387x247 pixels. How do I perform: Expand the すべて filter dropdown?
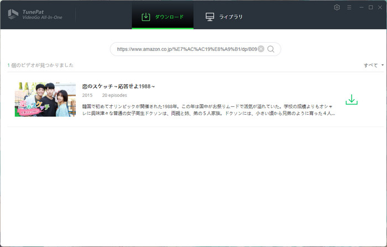pyautogui.click(x=374, y=65)
